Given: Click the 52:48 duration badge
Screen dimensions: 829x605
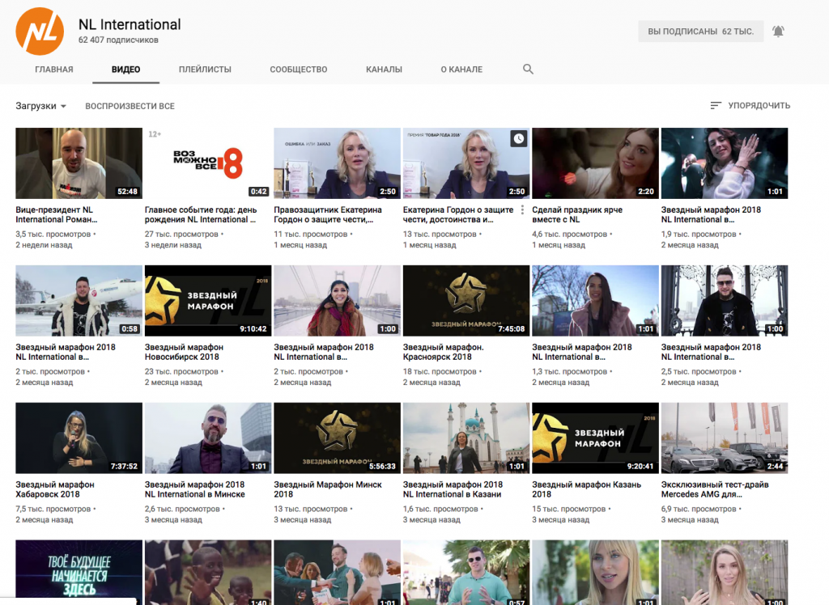Looking at the screenshot, I should point(127,191).
